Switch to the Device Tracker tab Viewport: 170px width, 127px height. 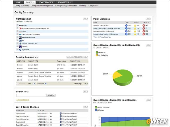46,2
